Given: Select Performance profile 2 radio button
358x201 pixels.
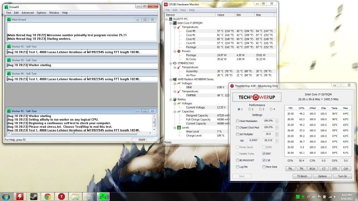Looking at the screenshot, I should (249, 109).
